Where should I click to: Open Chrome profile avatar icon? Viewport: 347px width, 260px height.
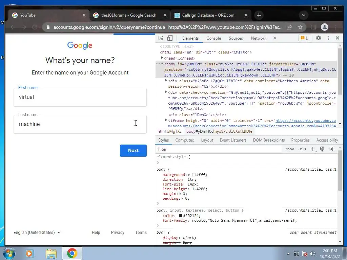tap(324, 27)
